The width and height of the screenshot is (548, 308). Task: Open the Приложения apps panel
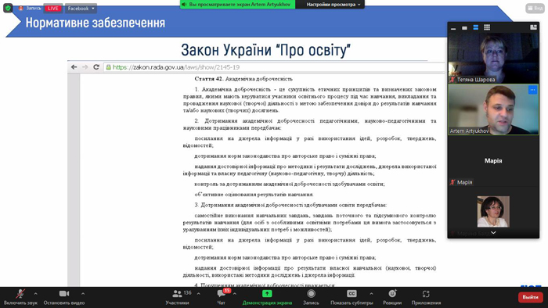point(426,298)
